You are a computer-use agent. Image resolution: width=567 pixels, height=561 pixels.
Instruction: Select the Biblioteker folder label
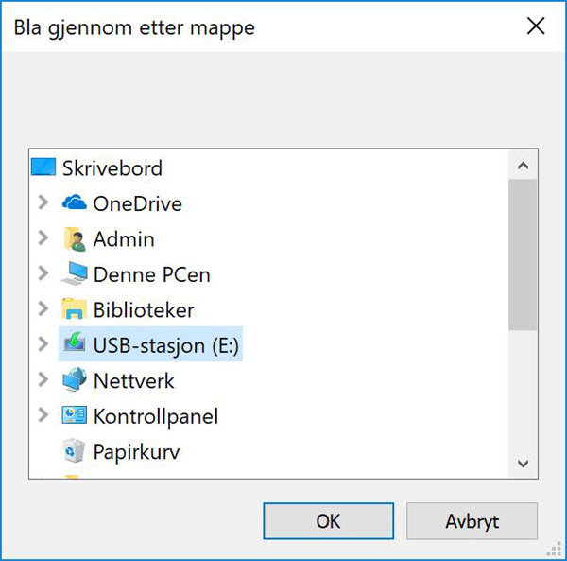[x=144, y=310]
